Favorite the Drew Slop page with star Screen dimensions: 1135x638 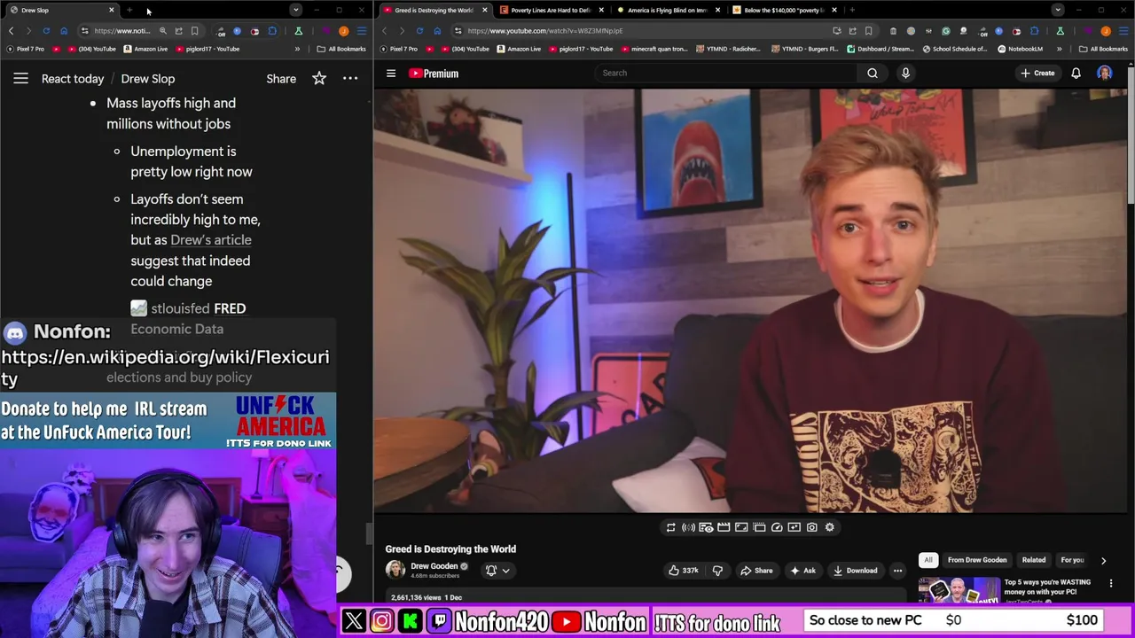point(319,79)
